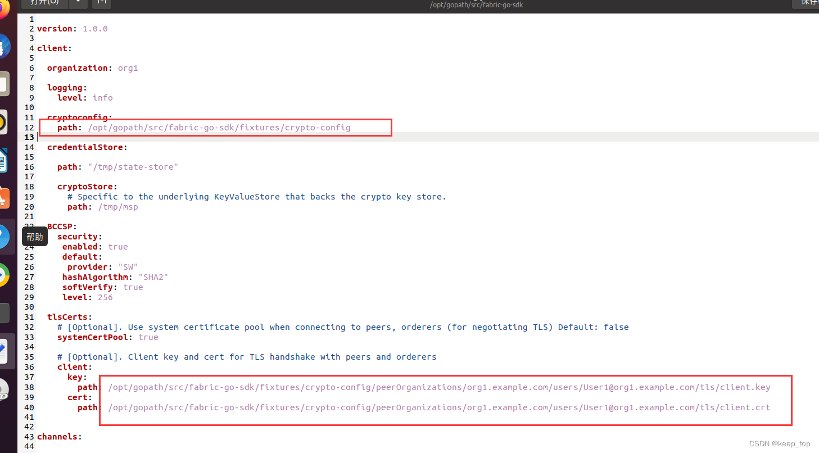Viewport: 819px width, 453px height.
Task: Place cursor on the cryptoconfig path line
Action: click(x=219, y=128)
